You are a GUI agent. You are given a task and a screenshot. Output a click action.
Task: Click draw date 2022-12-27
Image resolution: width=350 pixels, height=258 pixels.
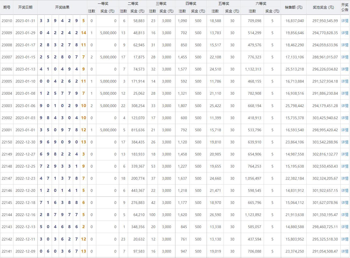25,154
